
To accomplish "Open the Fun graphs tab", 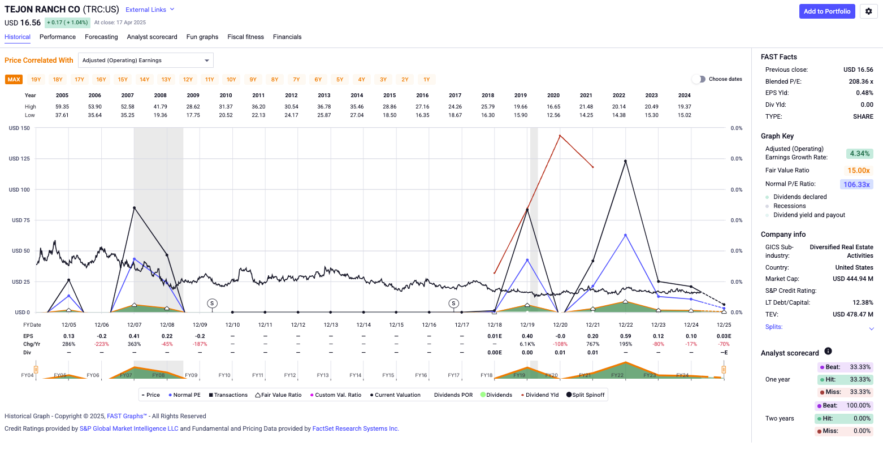I will tap(202, 37).
